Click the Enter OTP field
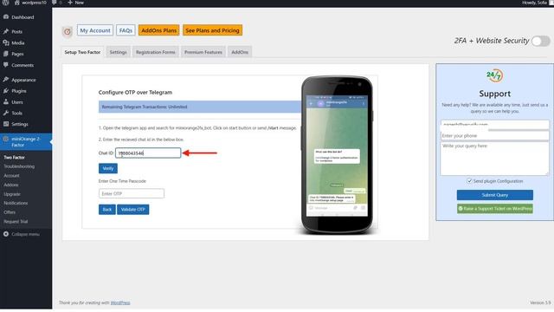 132,193
